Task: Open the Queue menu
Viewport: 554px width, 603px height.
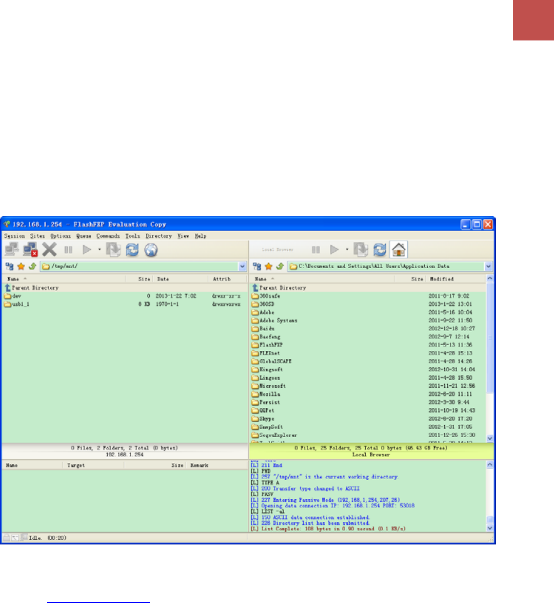Action: click(x=84, y=236)
